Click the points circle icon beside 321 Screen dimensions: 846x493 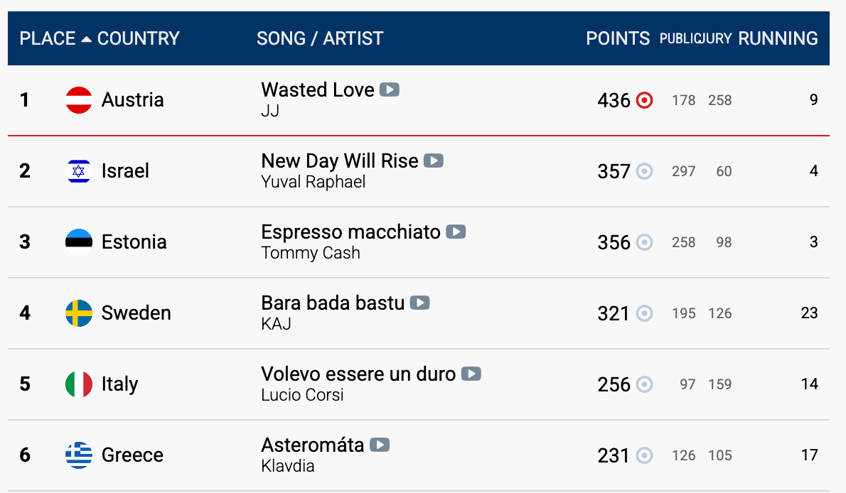644,313
